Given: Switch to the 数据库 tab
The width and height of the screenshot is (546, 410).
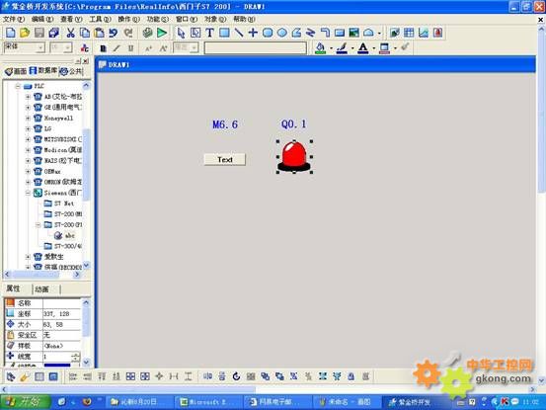Looking at the screenshot, I should (x=43, y=71).
